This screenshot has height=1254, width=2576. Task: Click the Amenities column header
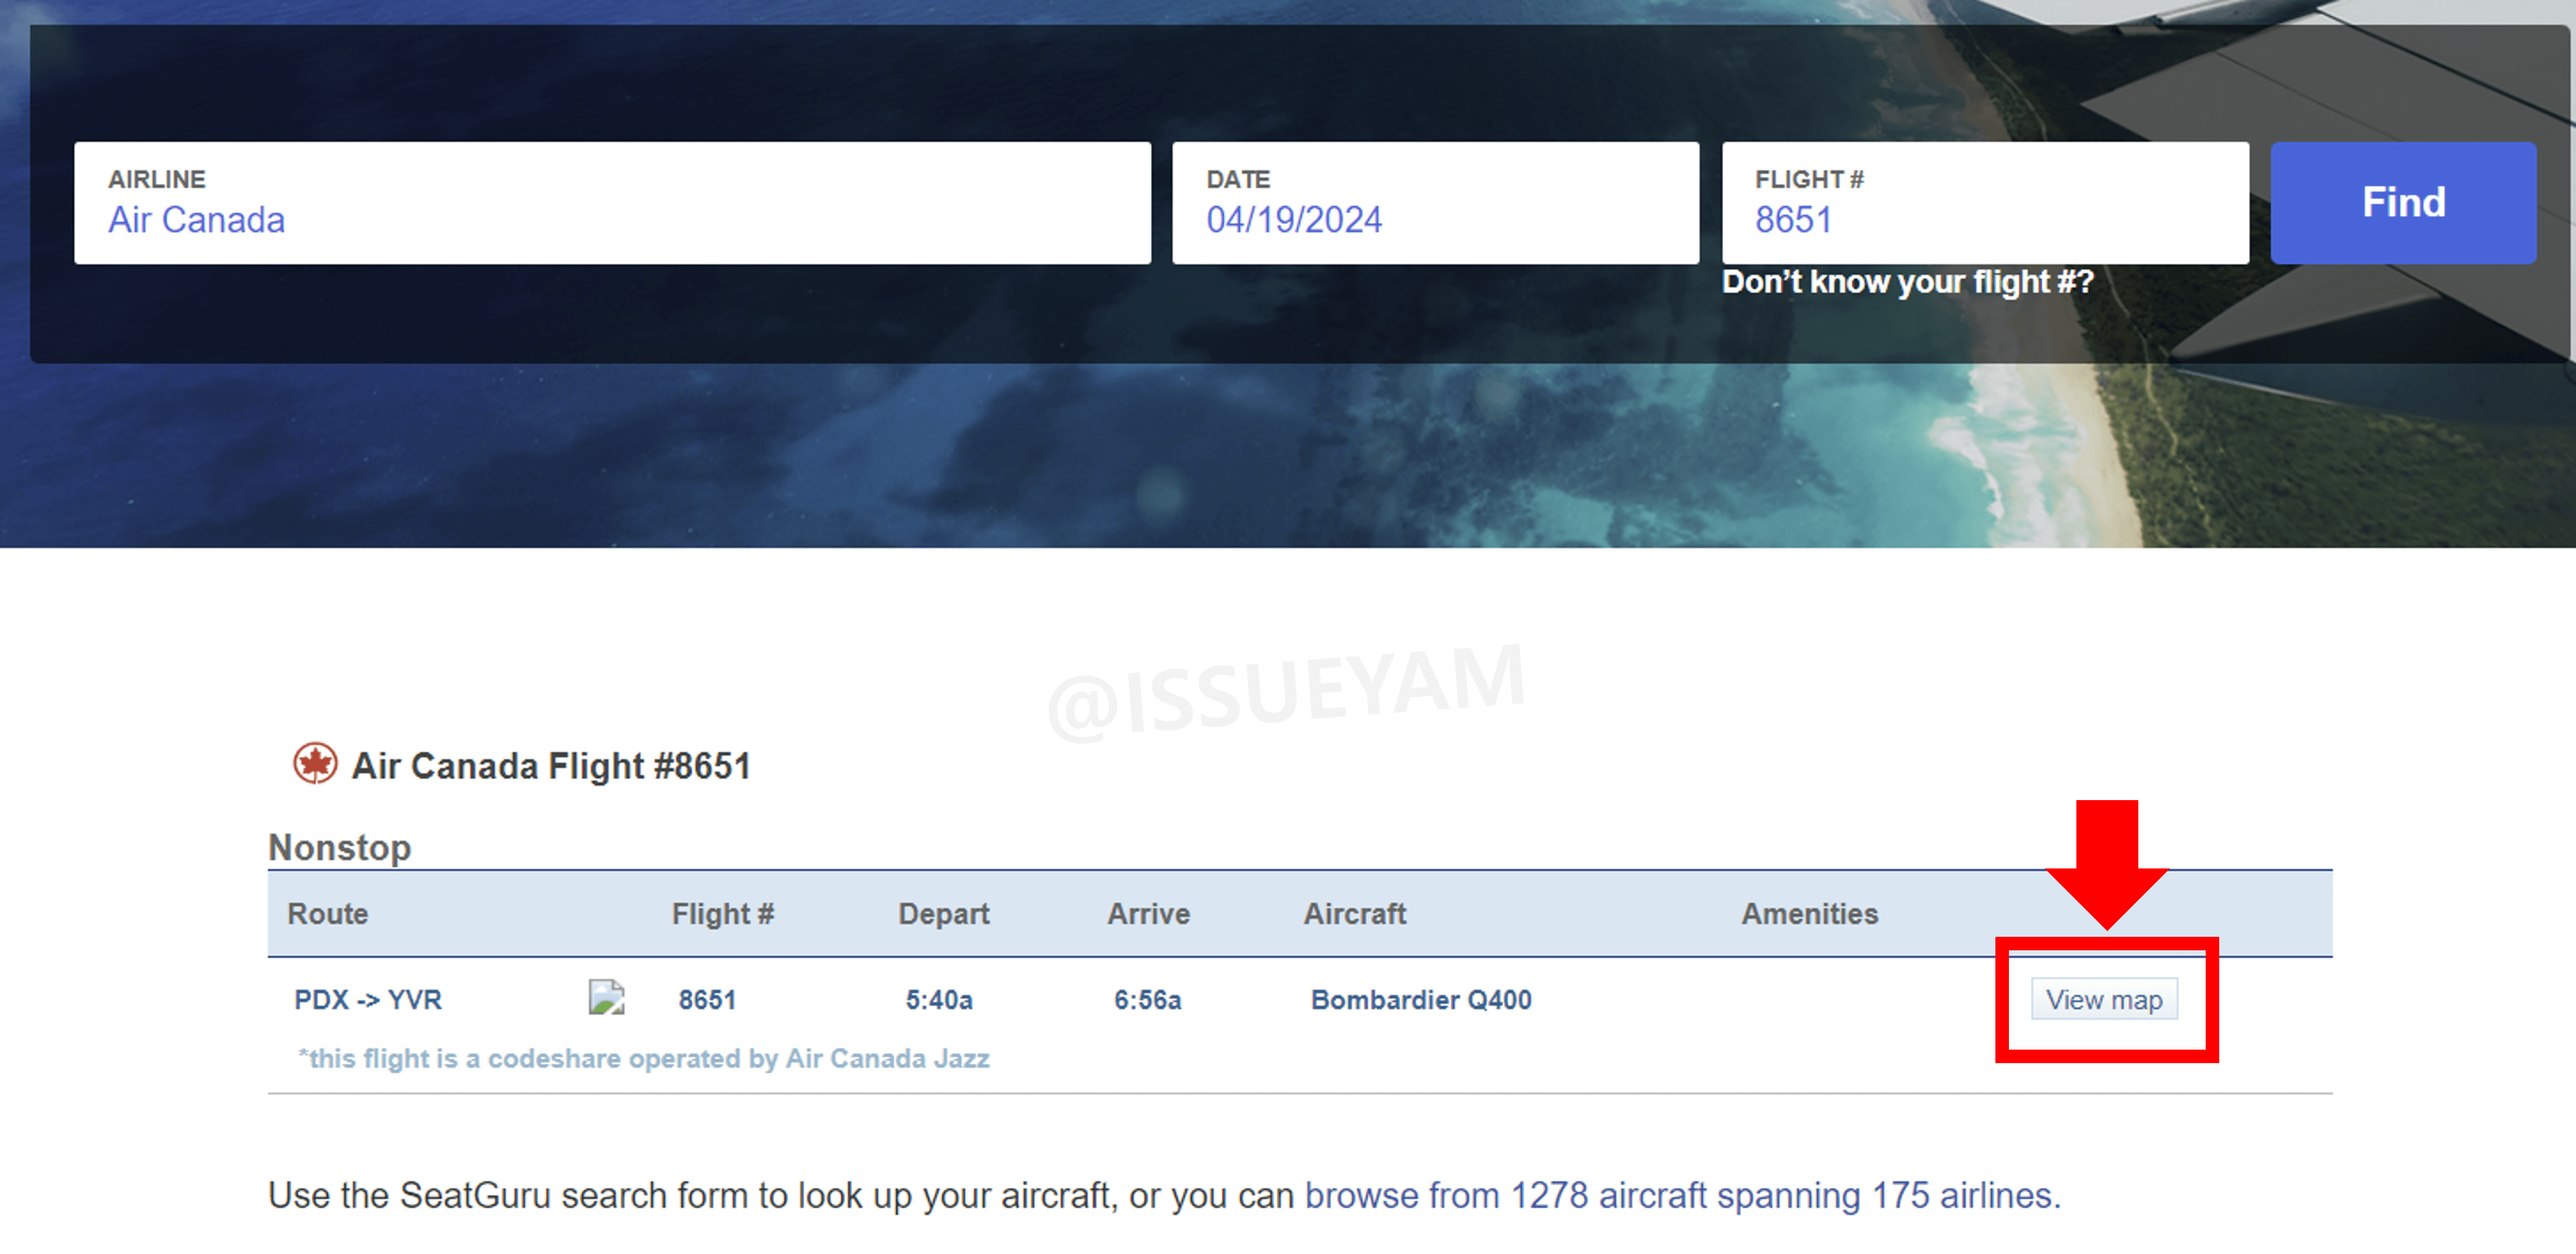1810,914
